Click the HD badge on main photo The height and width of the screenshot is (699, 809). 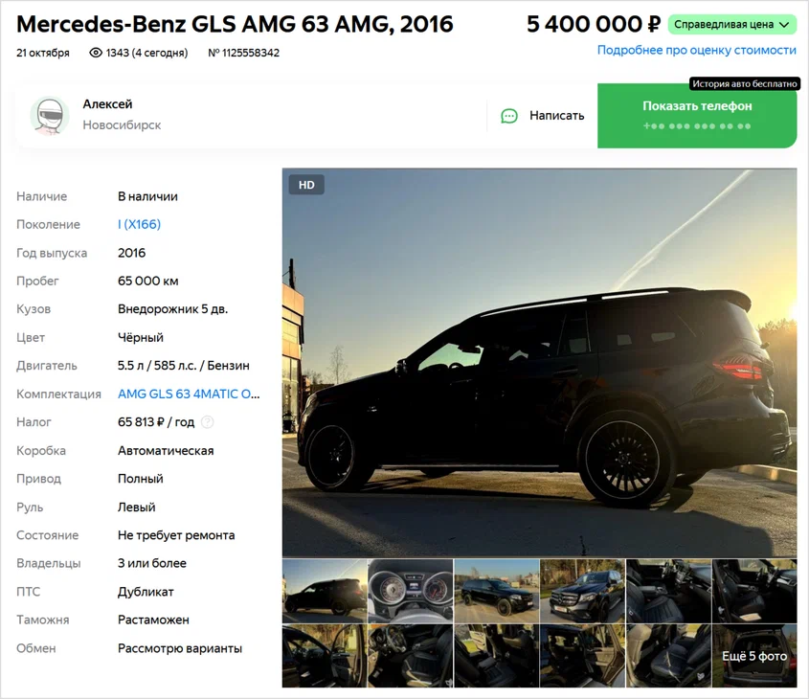(x=306, y=185)
